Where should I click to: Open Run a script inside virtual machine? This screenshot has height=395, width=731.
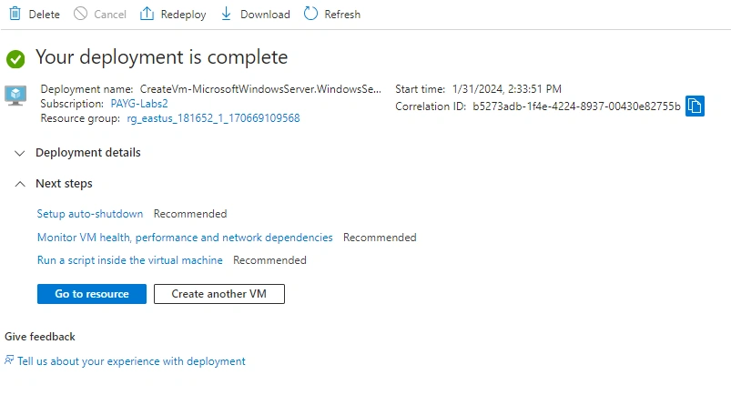point(129,260)
